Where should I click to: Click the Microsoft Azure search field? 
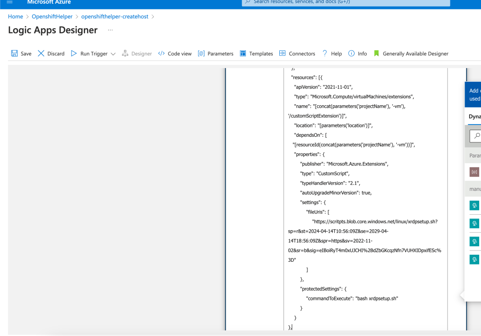(346, 2)
